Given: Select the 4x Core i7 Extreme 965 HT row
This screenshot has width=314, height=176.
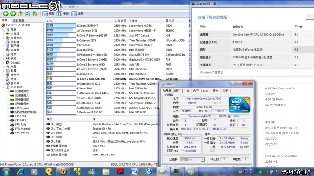Looking at the screenshot, I should (x=118, y=35).
